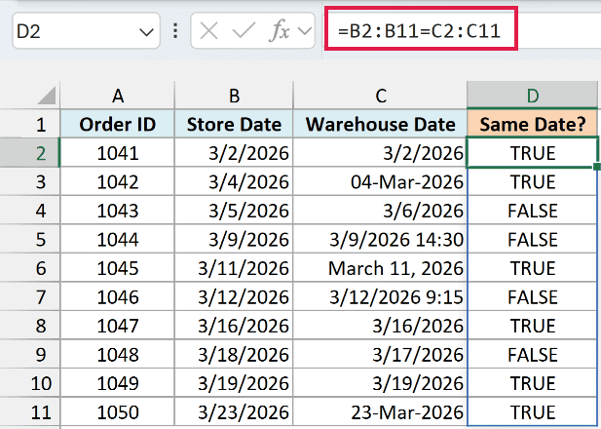Viewport: 601px width, 429px height.
Task: Click the Name Box showing D2
Action: (86, 30)
